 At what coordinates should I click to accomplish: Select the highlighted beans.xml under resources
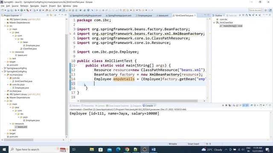point(21,127)
